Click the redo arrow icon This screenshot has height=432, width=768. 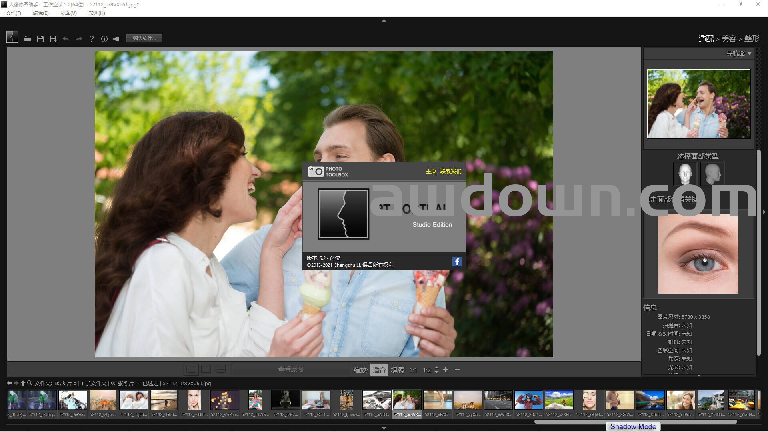pos(79,39)
